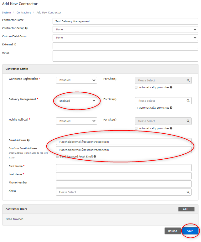Open the Mobile Roll Call dropdown
Screen dimensions: 201x242
point(76,121)
